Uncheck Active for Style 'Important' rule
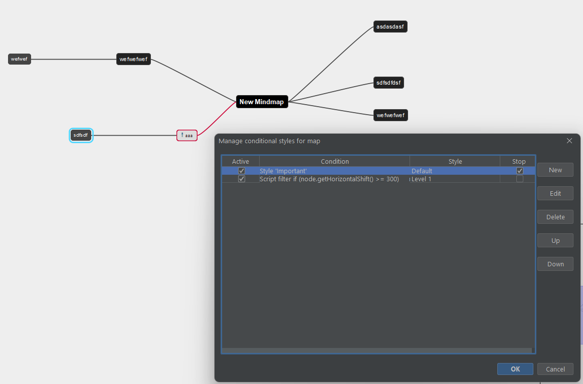 point(242,170)
